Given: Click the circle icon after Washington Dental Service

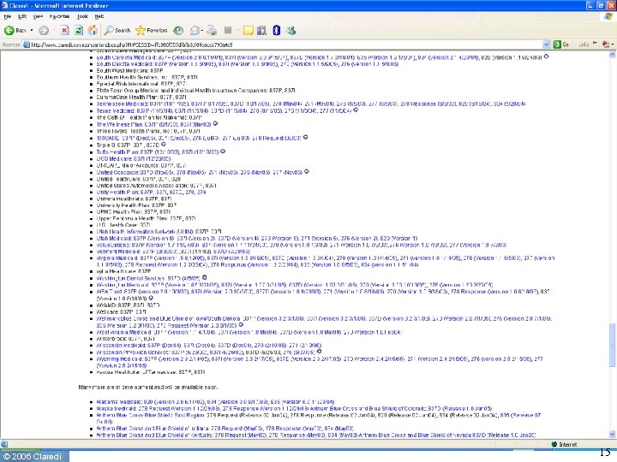Looking at the screenshot, I should tap(205, 277).
